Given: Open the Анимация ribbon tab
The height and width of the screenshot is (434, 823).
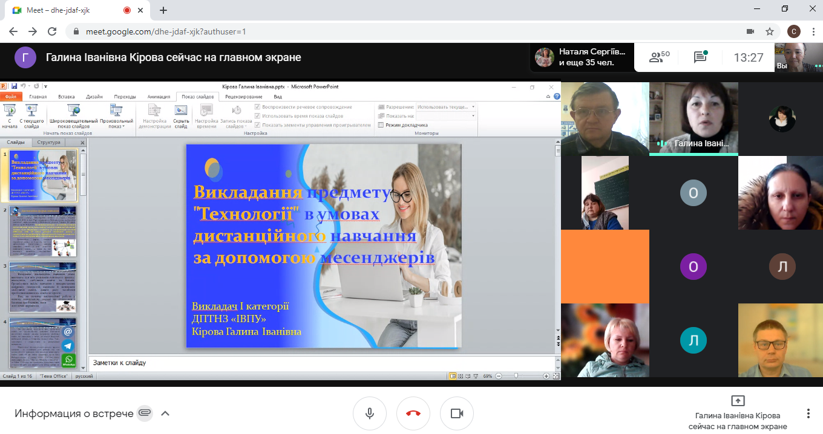Looking at the screenshot, I should click(x=159, y=97).
